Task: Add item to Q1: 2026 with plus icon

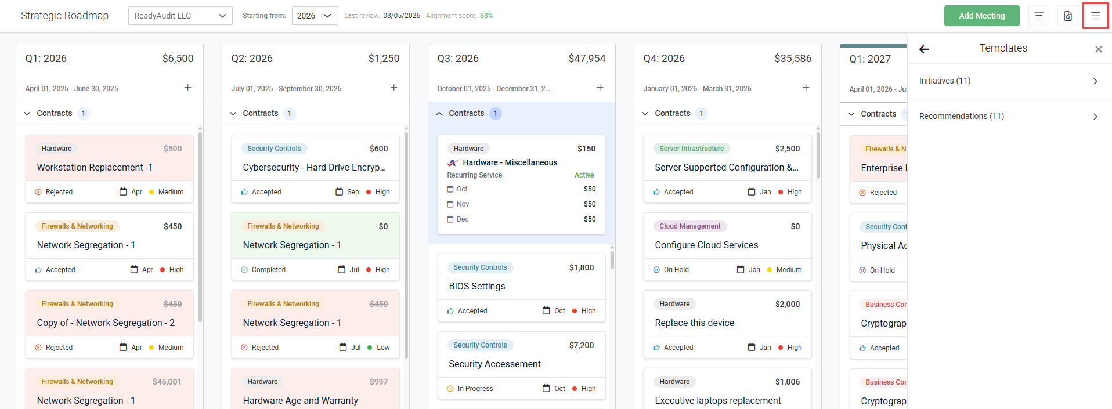Action: (187, 88)
